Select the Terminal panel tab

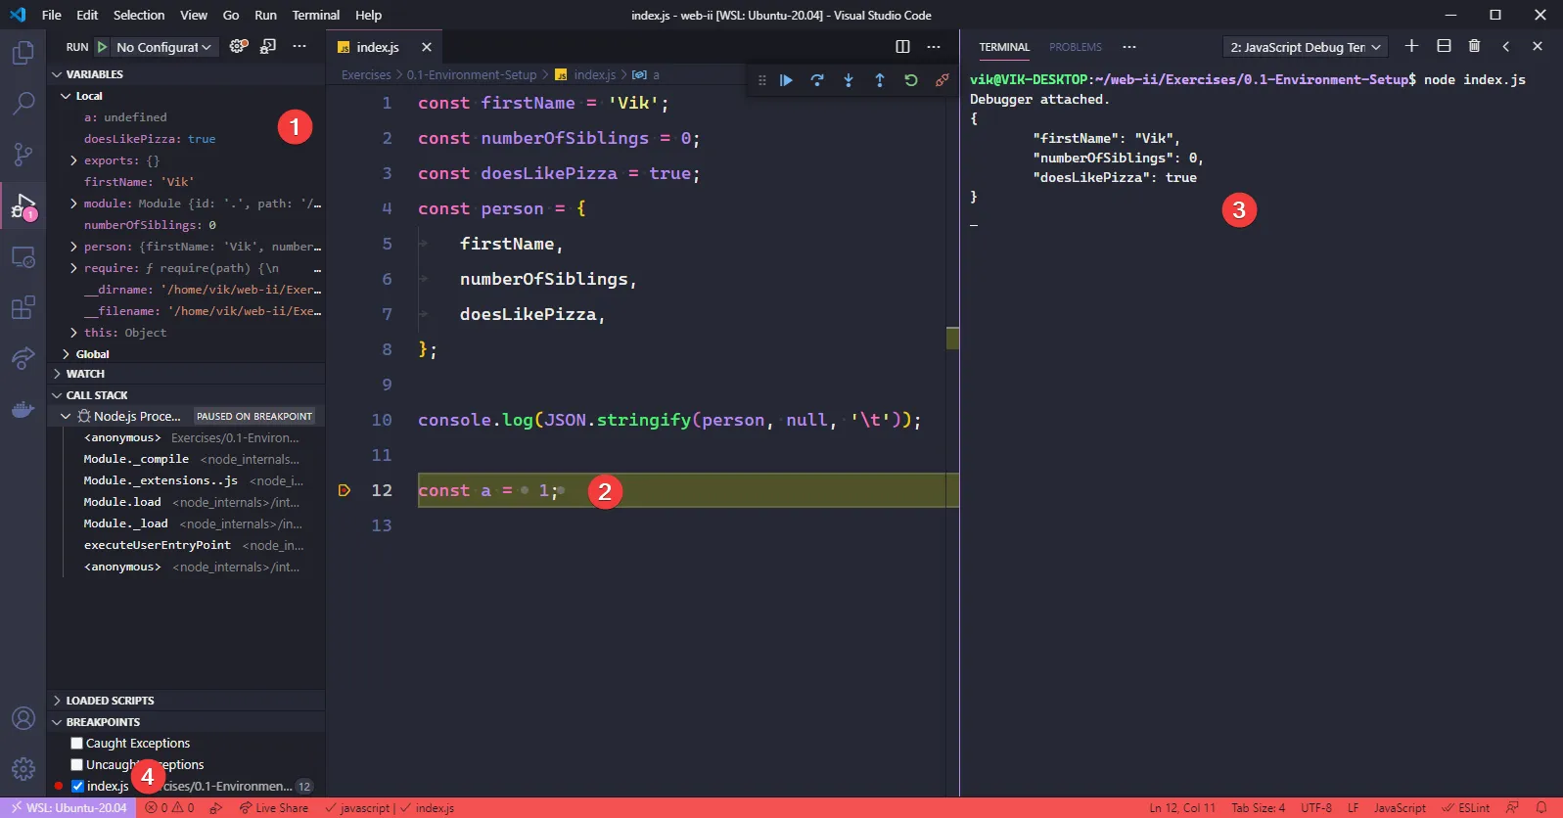1004,47
